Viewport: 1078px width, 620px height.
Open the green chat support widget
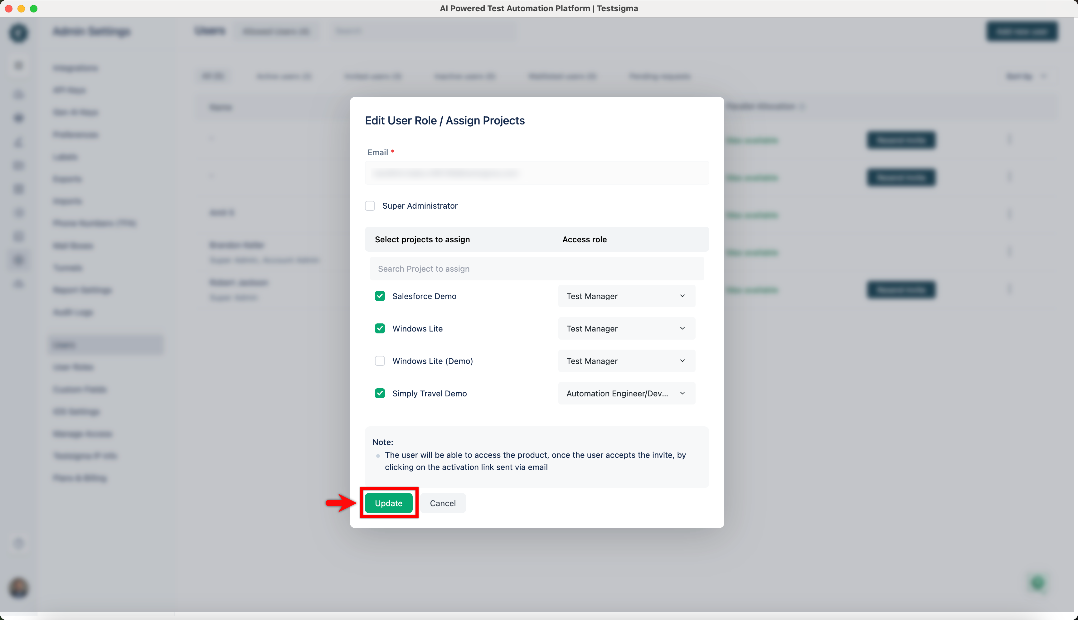(x=1037, y=583)
